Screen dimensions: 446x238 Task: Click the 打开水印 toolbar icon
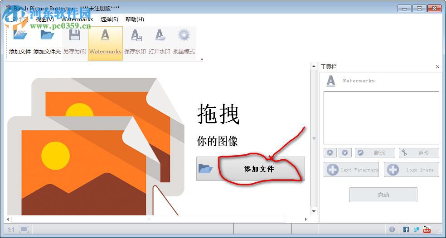(160, 35)
